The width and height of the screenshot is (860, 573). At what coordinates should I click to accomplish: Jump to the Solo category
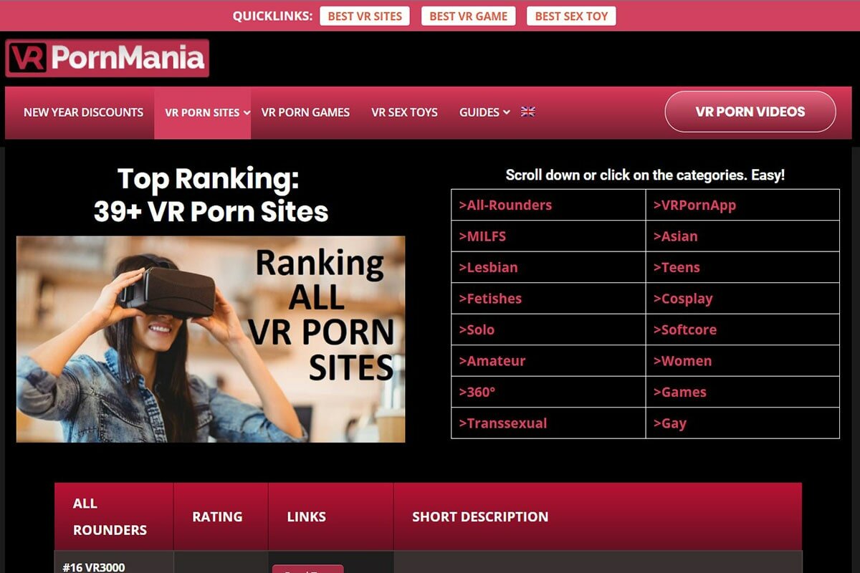(x=477, y=329)
